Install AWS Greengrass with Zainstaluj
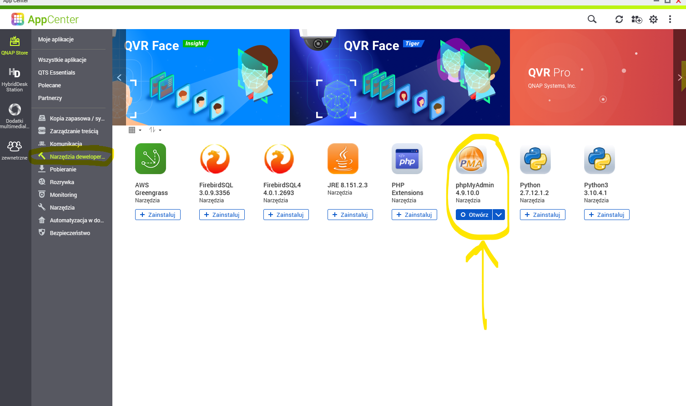 (x=158, y=215)
